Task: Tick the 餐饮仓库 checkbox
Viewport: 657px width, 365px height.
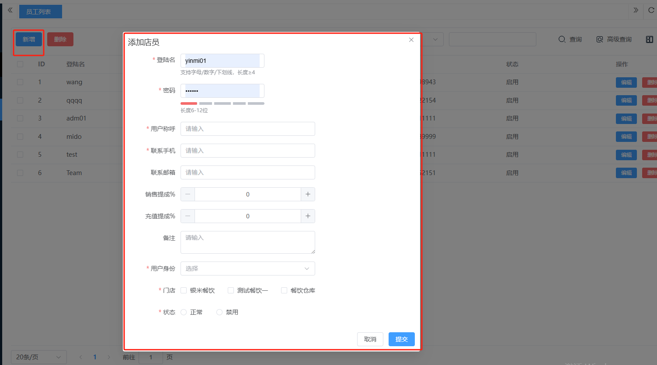Action: pos(284,290)
